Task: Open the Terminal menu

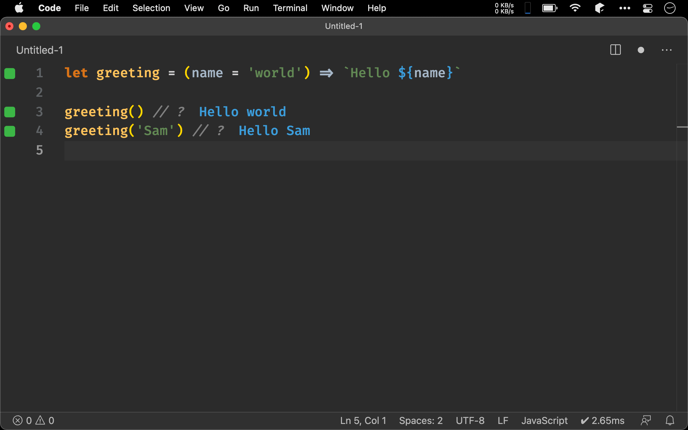Action: (x=290, y=8)
